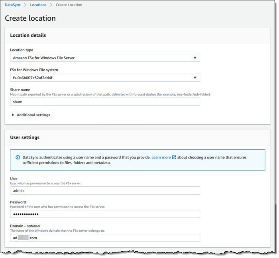Click the info icon in the DataSync notice

[x=18, y=157]
